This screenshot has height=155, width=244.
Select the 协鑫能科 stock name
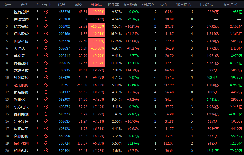click(x=21, y=63)
